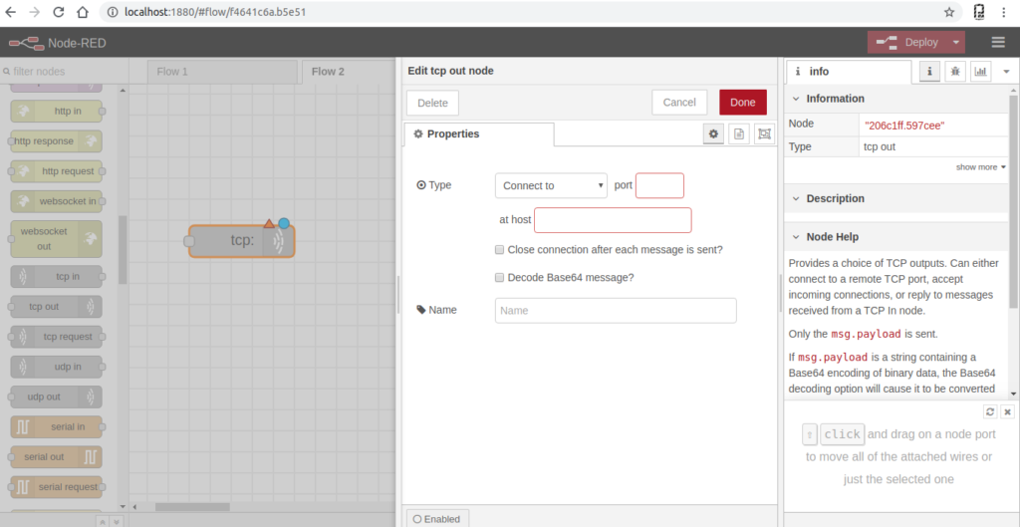This screenshot has width=1020, height=527.
Task: Click the red Done button
Action: (743, 103)
